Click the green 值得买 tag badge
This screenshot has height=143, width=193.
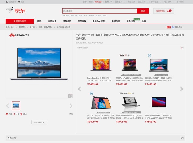(137, 19)
